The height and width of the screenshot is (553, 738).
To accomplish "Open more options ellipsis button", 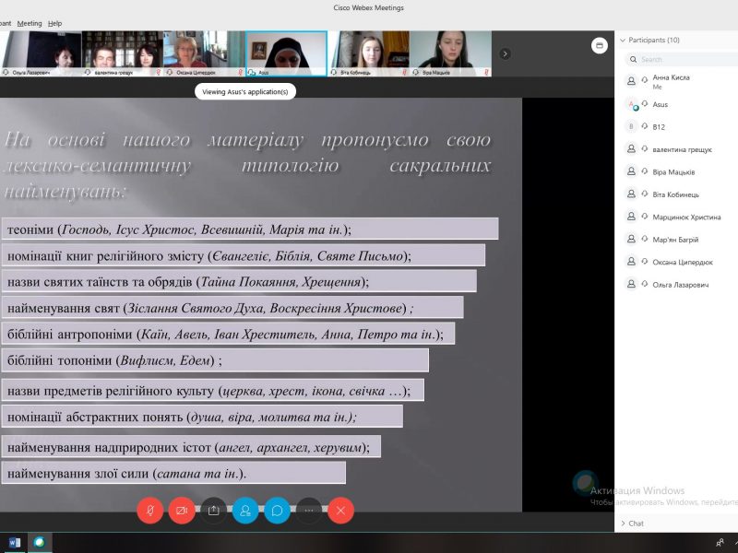I will pos(309,510).
